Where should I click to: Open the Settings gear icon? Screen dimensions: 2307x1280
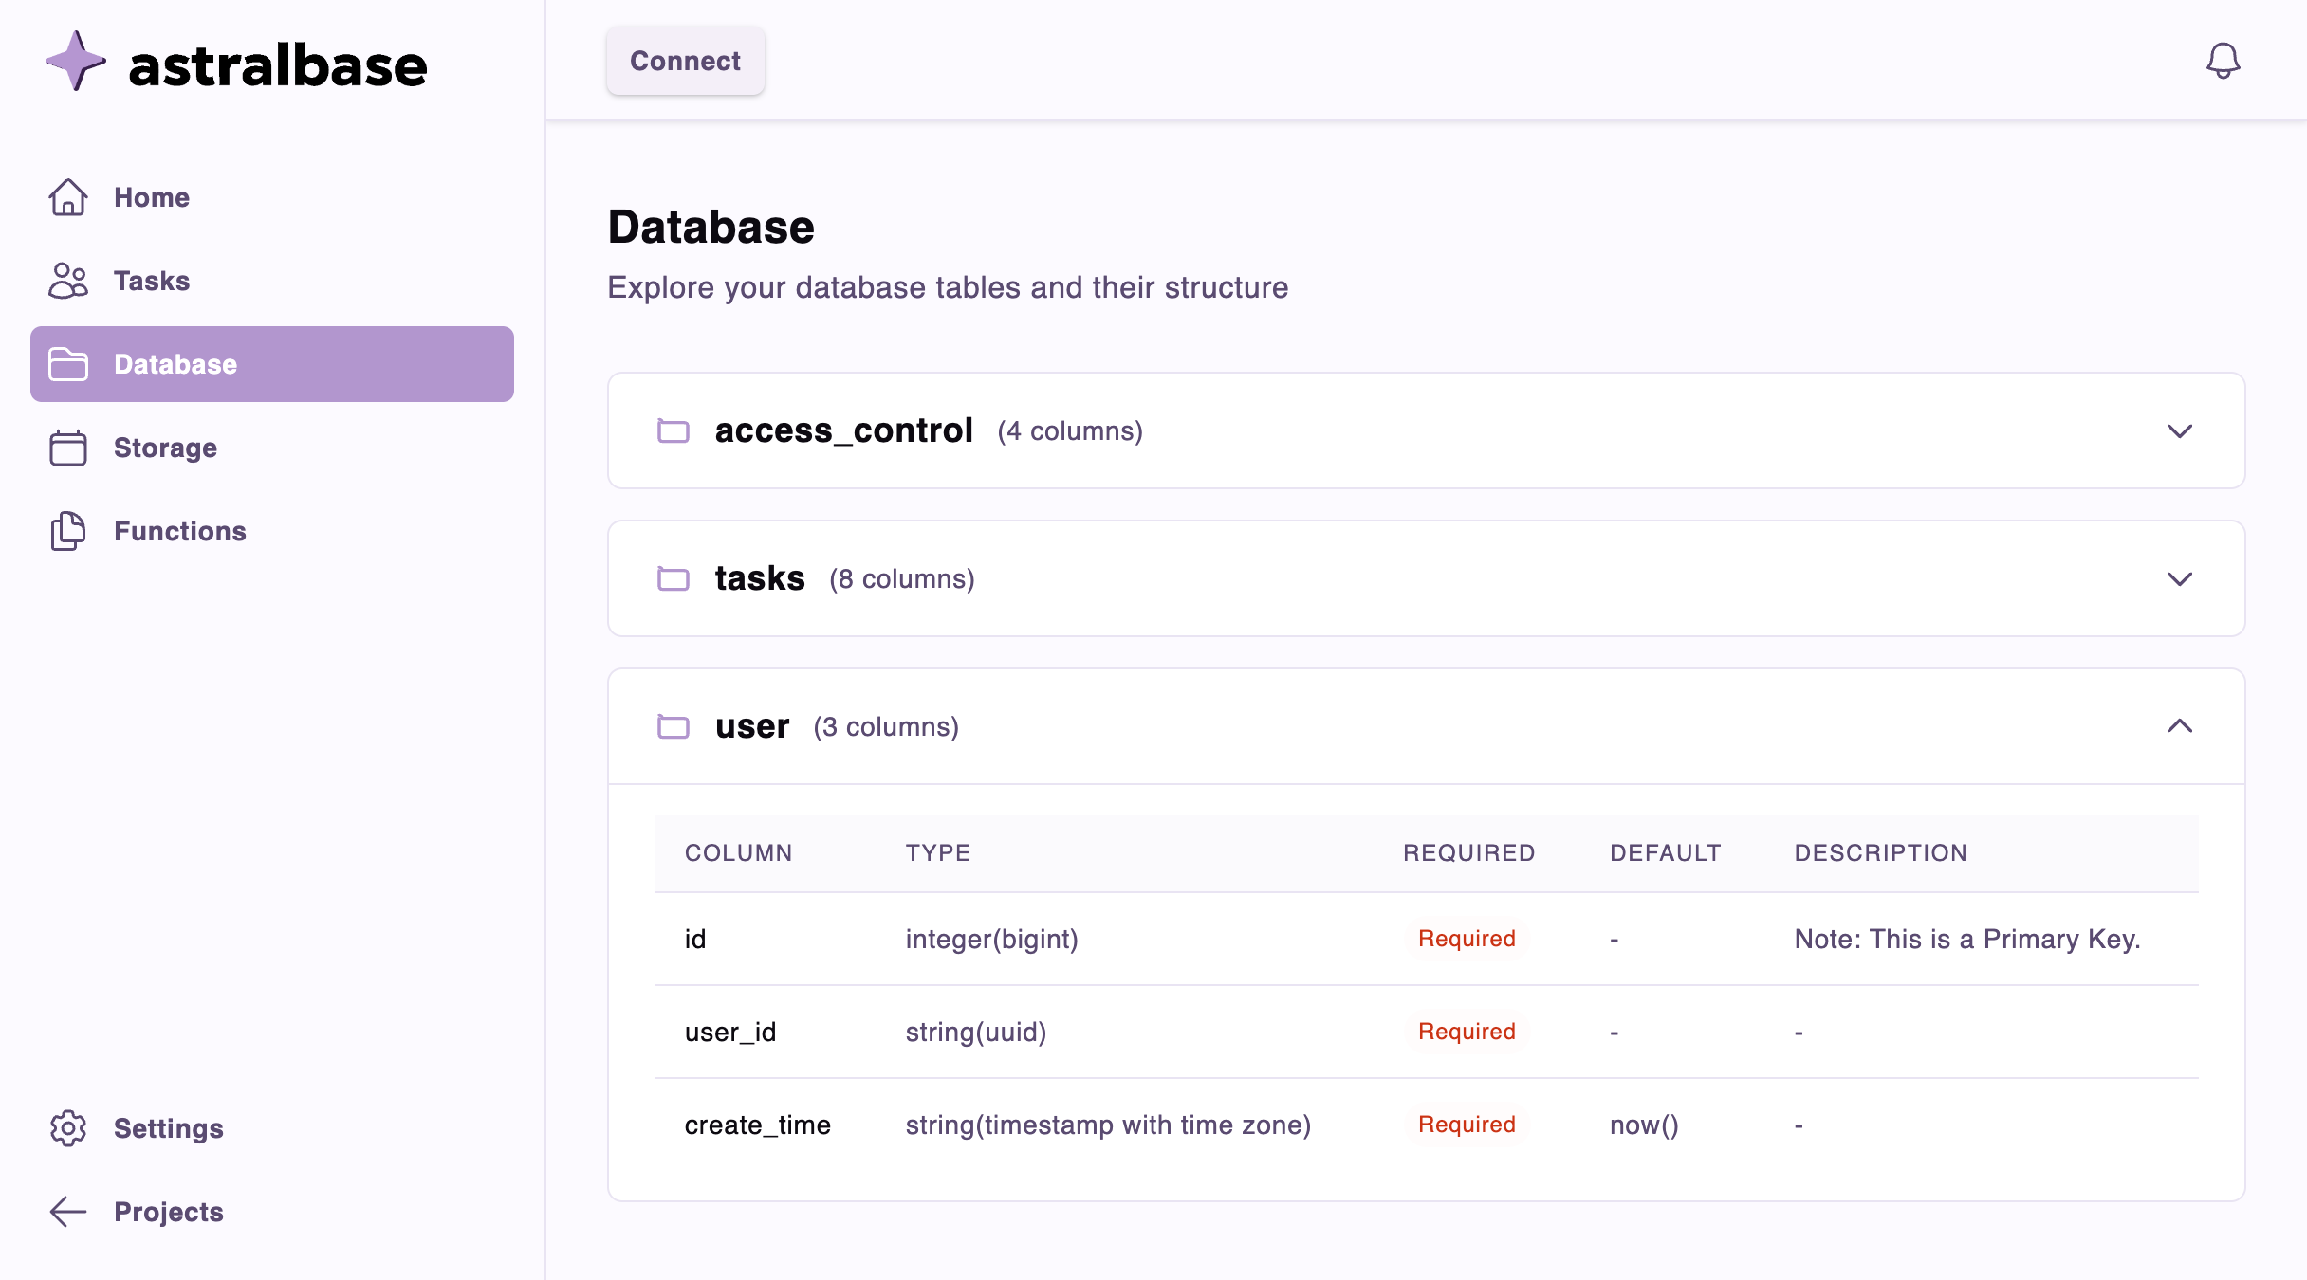coord(67,1128)
